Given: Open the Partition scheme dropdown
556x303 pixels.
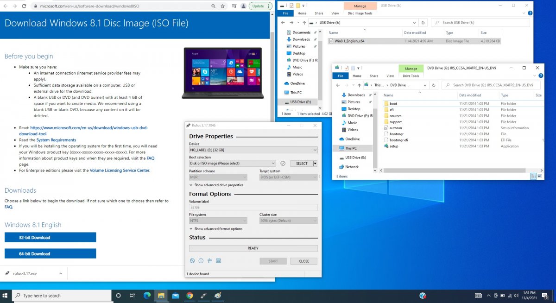Looking at the screenshot, I should [x=218, y=177].
